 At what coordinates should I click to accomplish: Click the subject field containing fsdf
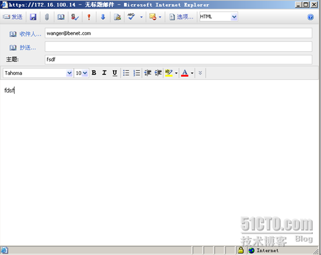click(178, 59)
